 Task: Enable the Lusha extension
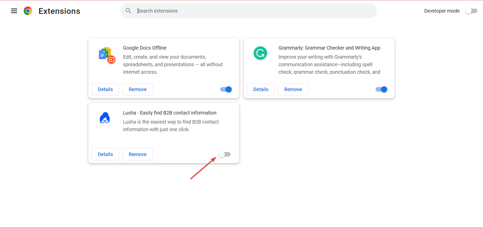tap(225, 154)
